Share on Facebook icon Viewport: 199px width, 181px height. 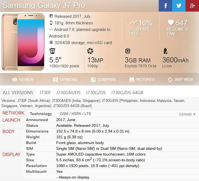coord(165,6)
